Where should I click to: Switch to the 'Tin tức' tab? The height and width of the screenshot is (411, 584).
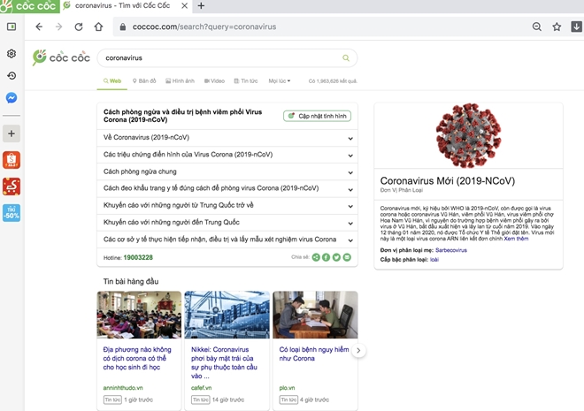point(246,80)
